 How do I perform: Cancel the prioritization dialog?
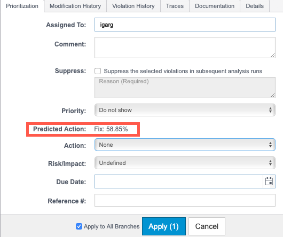207,226
